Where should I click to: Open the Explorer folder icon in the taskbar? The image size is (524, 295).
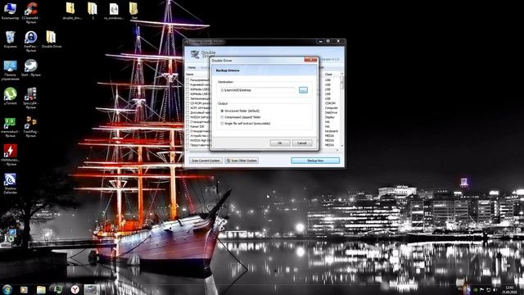coord(41,289)
